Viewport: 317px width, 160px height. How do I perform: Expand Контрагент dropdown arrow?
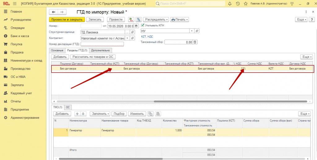point(127,38)
